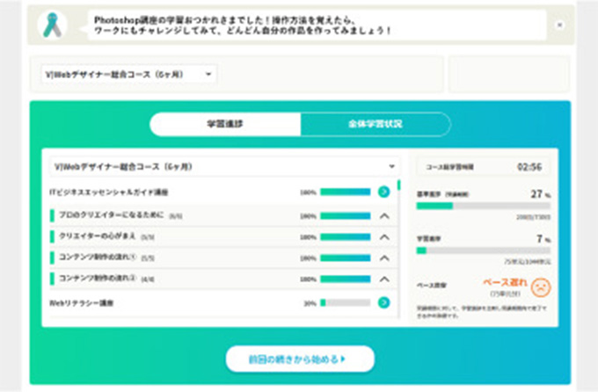Collapse the プロのクリエイターになるために section

point(383,215)
